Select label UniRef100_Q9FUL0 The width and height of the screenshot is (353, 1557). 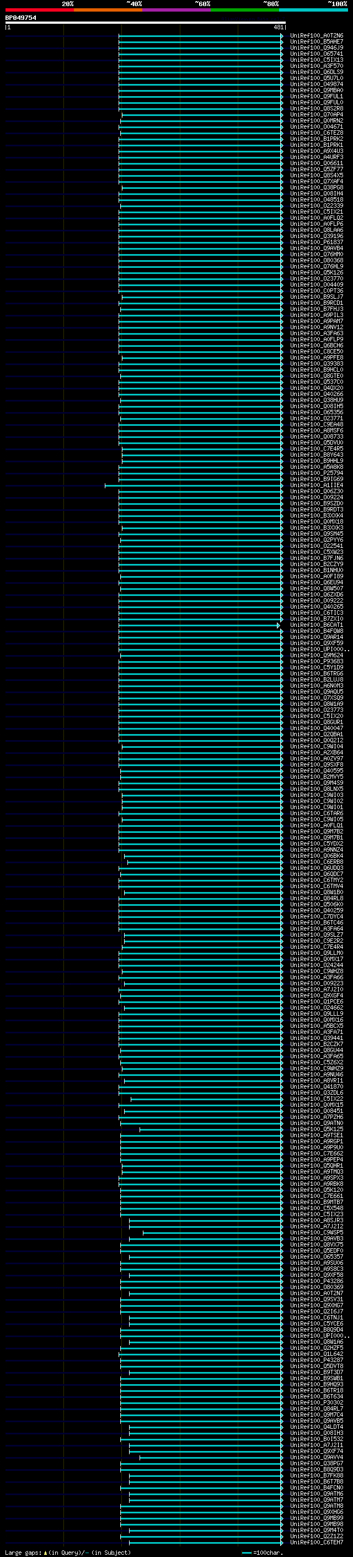(316, 102)
